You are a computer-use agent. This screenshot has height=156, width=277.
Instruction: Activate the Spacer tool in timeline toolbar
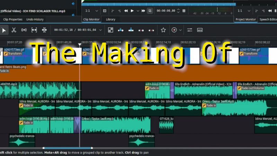point(24,30)
